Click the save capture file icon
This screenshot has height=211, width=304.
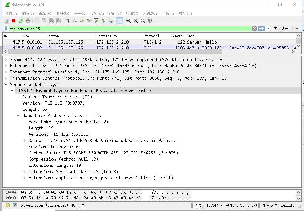[44, 21]
